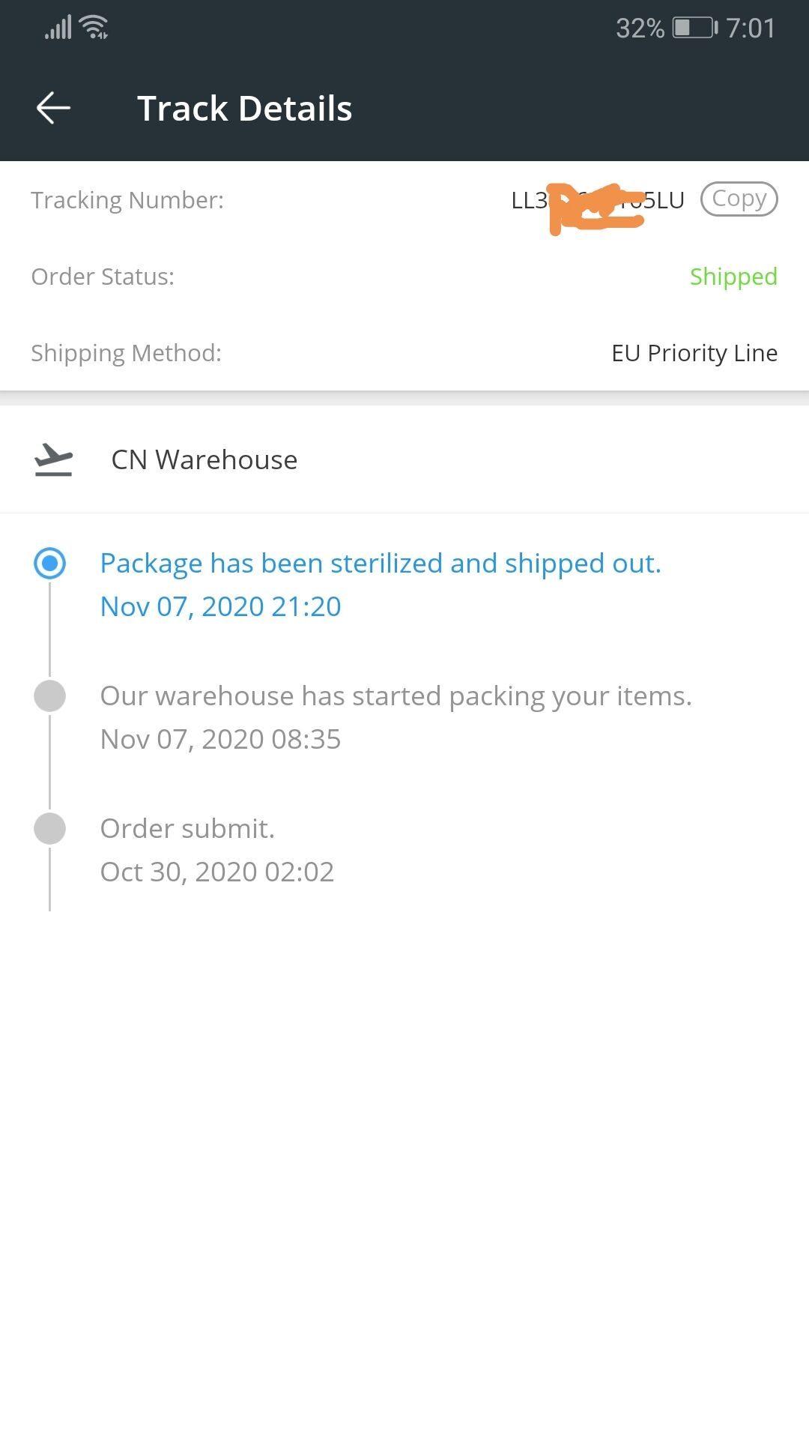The image size is (809, 1439).
Task: Tap the "Order submit." entry
Action: 187,829
